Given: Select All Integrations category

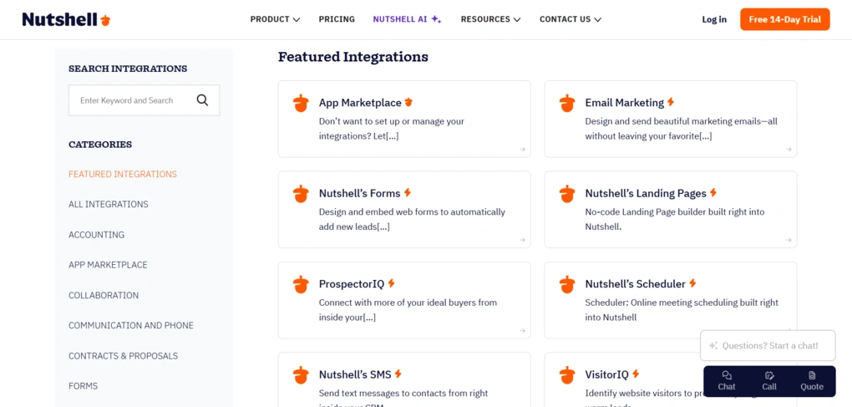Looking at the screenshot, I should [x=109, y=204].
